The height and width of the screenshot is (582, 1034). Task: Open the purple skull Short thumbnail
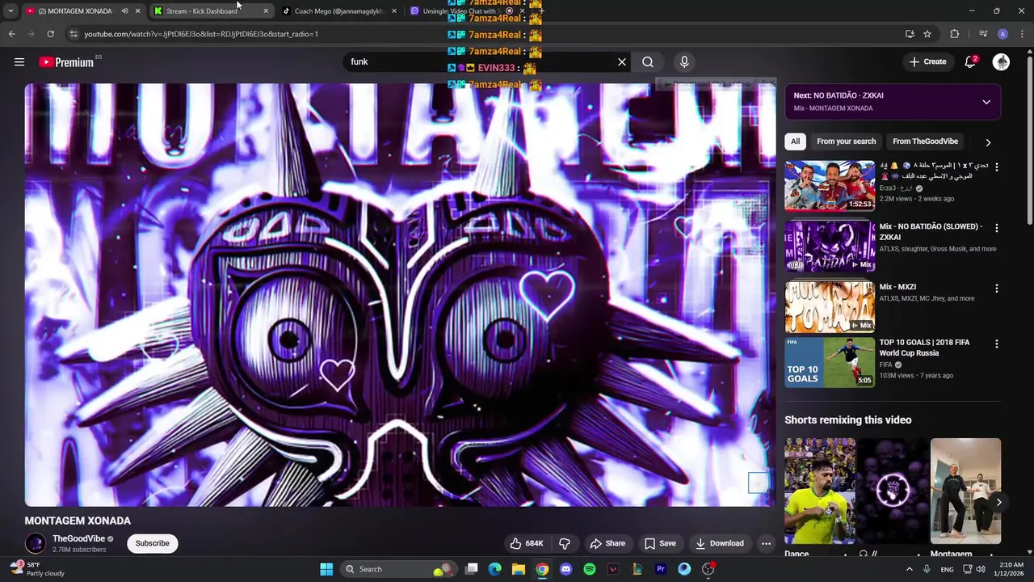tap(893, 491)
